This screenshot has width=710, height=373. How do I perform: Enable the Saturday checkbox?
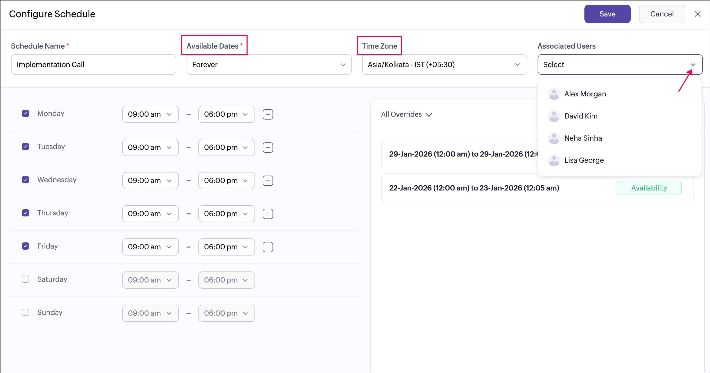[25, 279]
